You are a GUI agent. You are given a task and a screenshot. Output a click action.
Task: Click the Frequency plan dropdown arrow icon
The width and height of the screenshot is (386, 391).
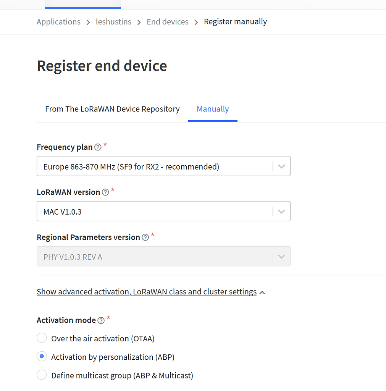[x=282, y=166]
